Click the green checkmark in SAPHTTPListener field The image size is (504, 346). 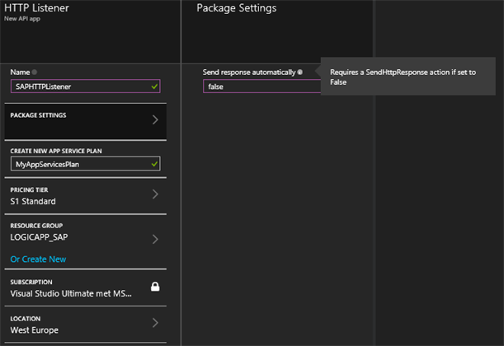[154, 86]
